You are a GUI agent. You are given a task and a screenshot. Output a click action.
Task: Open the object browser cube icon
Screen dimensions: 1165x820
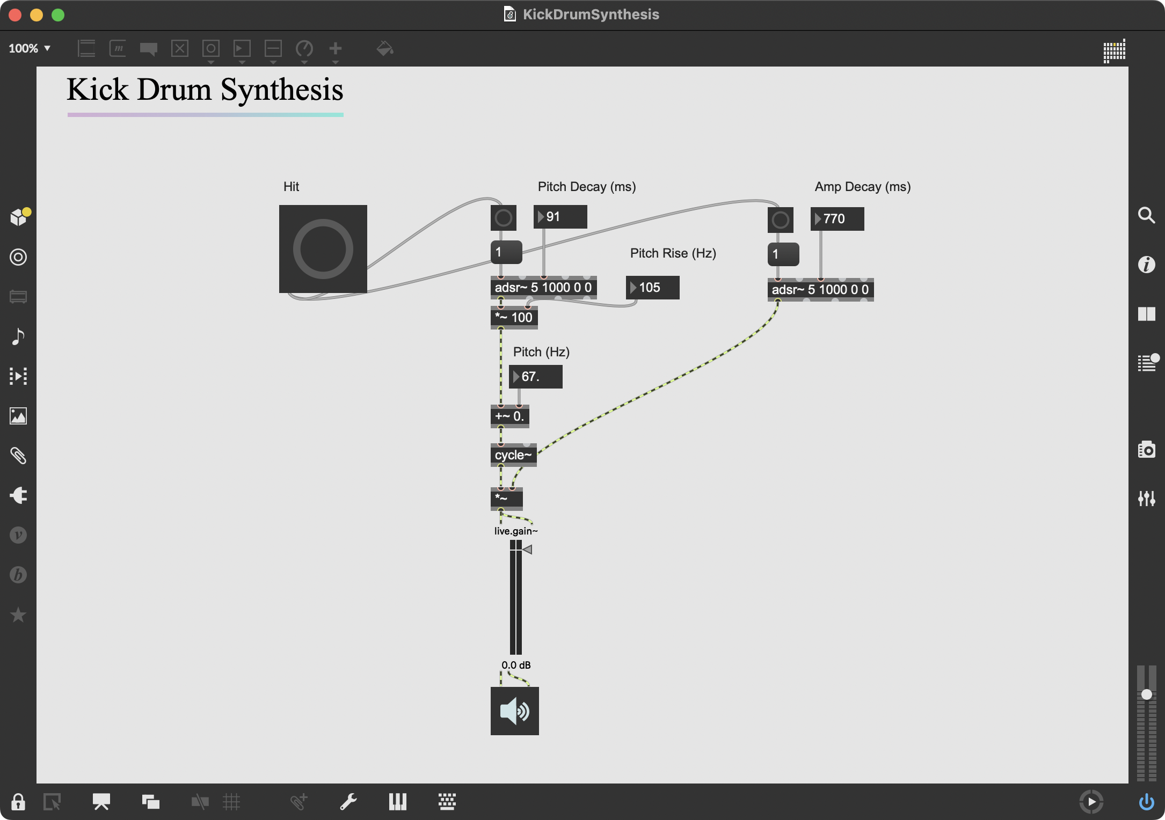pyautogui.click(x=19, y=217)
